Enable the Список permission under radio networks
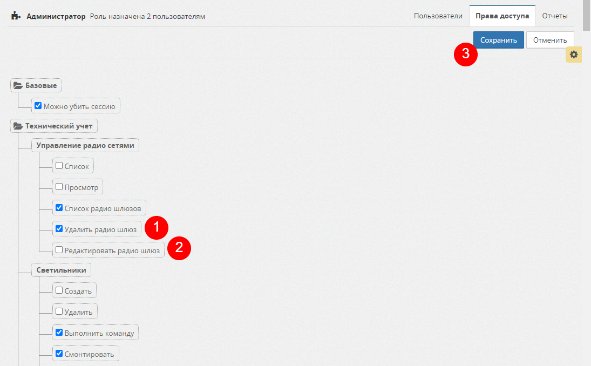The width and height of the screenshot is (591, 366). pos(59,166)
